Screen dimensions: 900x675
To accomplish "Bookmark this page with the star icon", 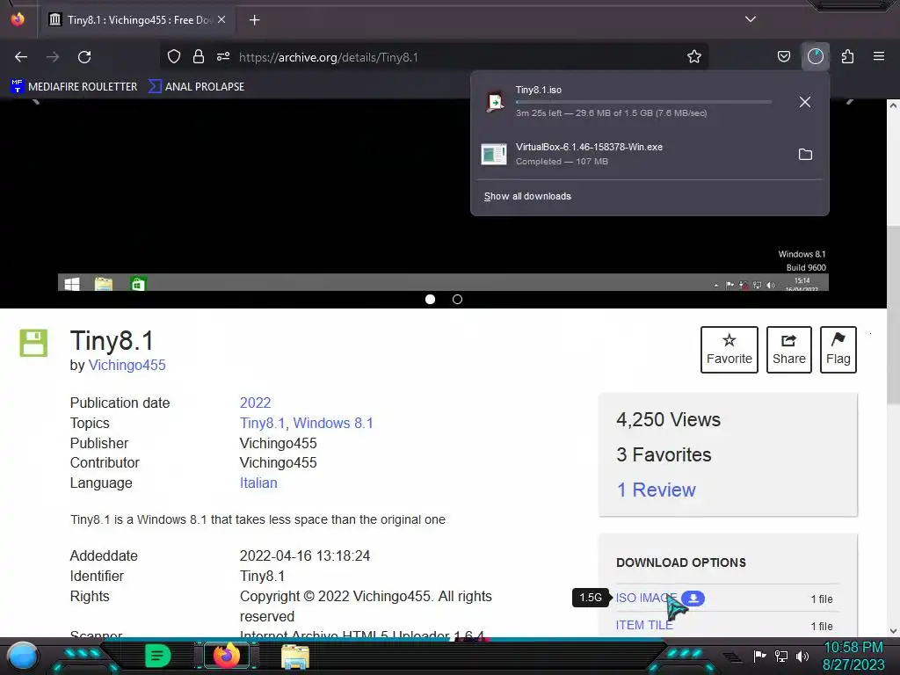I will tap(694, 57).
